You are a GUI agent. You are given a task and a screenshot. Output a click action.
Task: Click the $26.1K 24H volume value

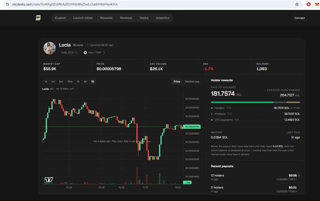156,69
